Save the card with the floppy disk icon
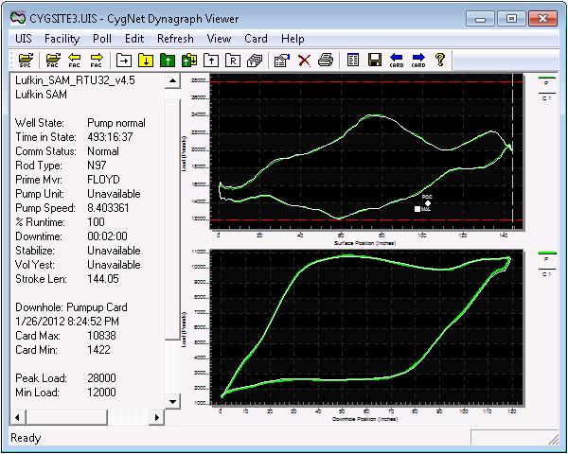 pos(375,61)
